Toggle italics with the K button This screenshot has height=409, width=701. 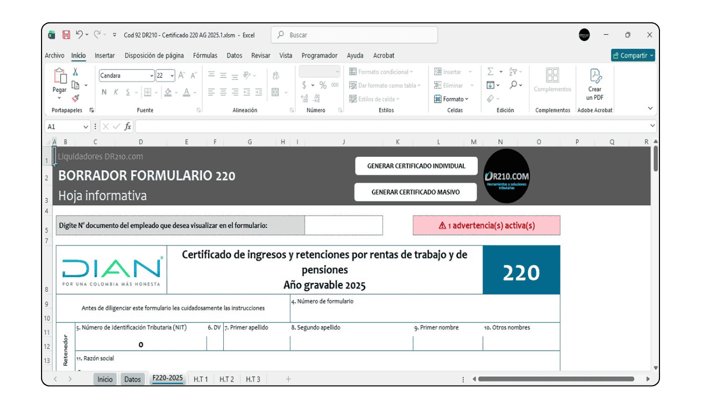[116, 92]
